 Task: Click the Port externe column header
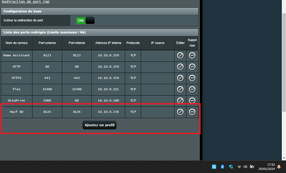[47, 43]
